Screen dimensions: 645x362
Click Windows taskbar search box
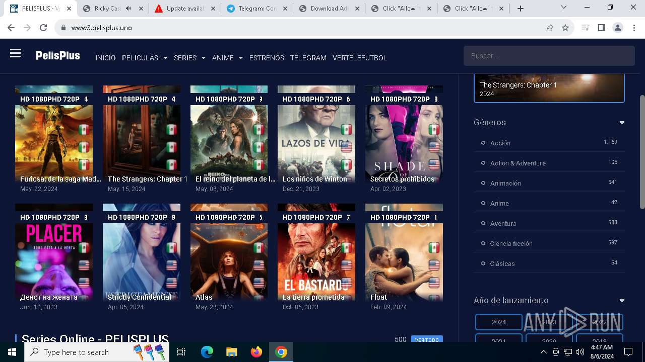tap(96, 352)
